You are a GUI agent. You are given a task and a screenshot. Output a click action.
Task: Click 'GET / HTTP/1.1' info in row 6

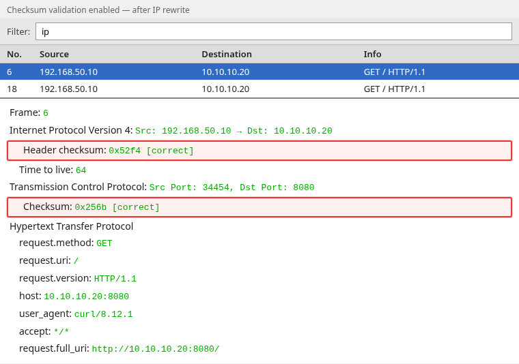[x=394, y=72]
